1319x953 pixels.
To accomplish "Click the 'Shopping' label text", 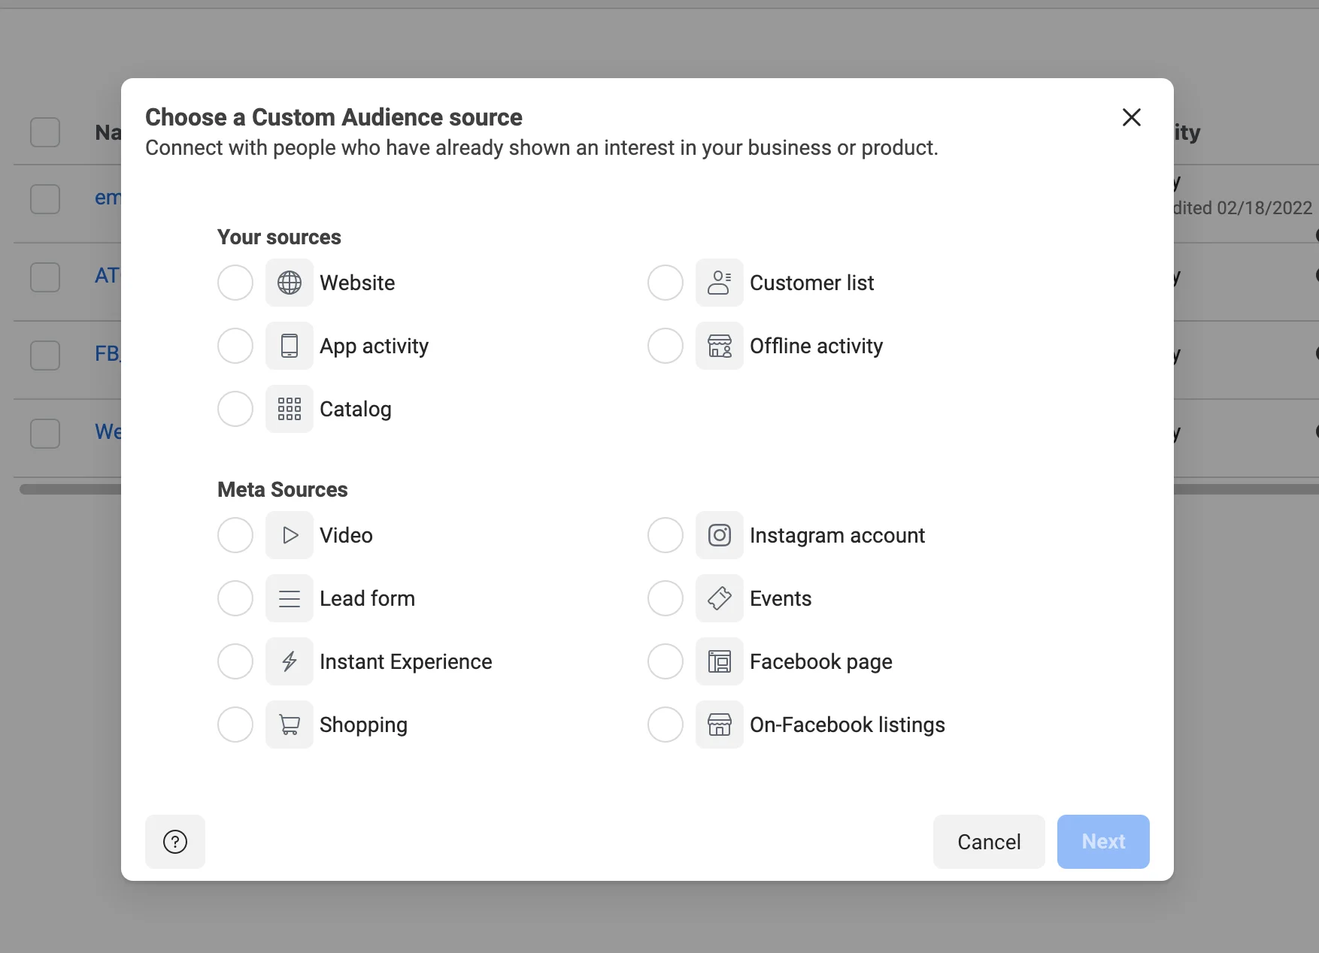I will (363, 725).
